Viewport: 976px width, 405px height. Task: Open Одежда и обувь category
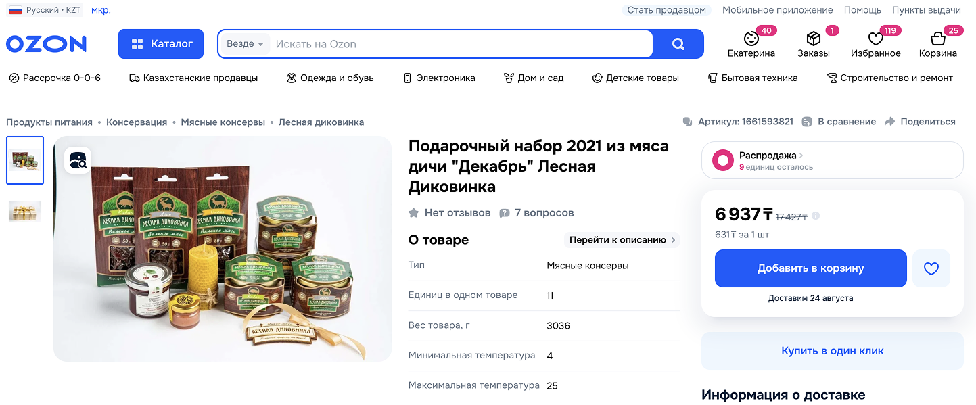tap(329, 78)
